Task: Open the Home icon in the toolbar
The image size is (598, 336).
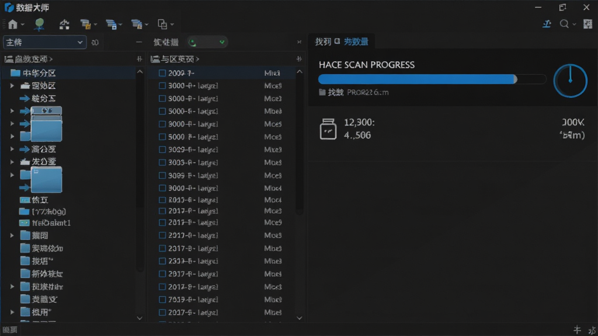Action: [13, 24]
